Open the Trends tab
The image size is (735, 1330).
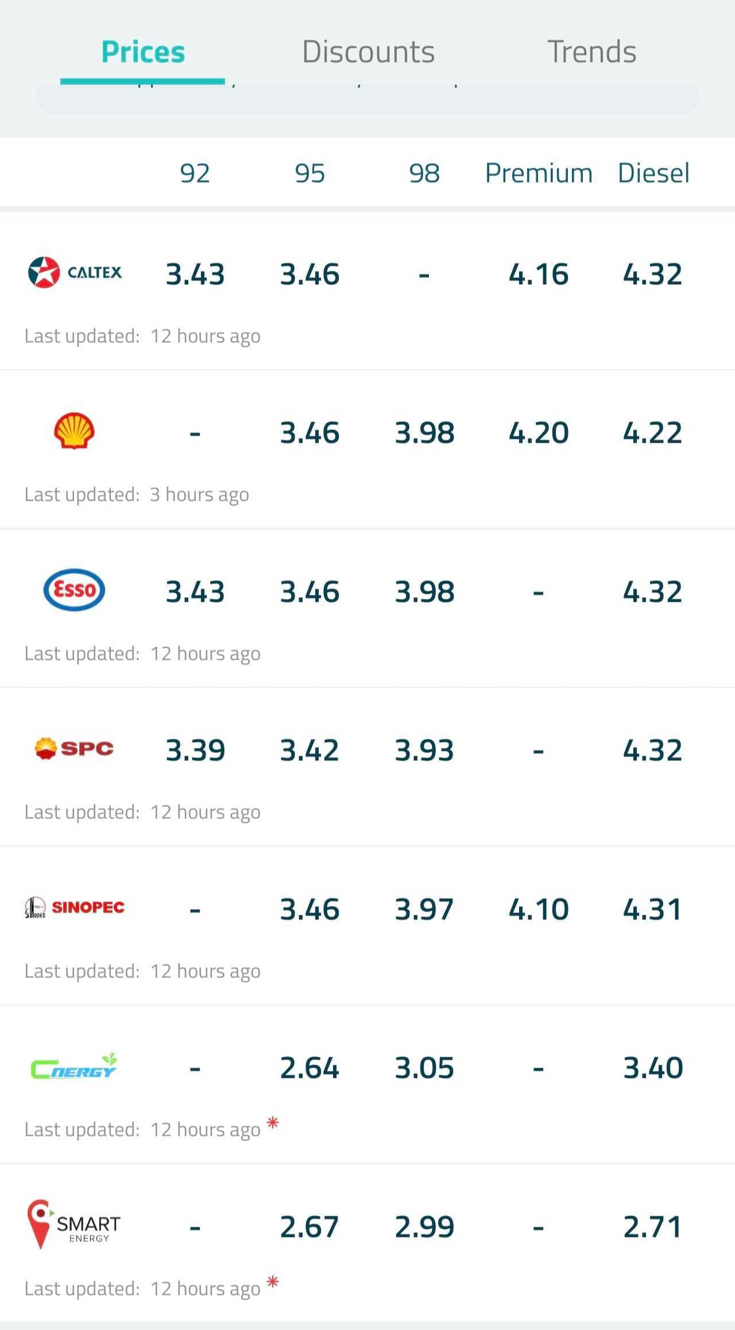(x=591, y=52)
